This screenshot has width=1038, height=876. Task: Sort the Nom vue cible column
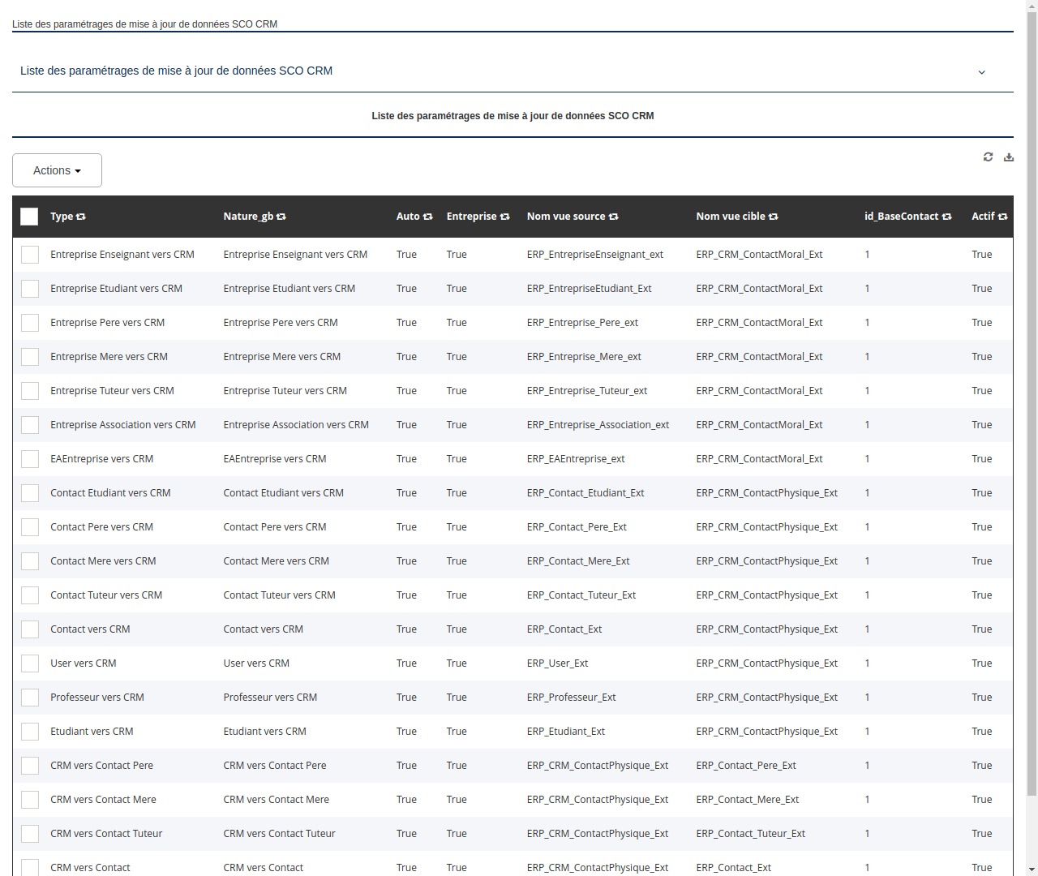tap(773, 217)
